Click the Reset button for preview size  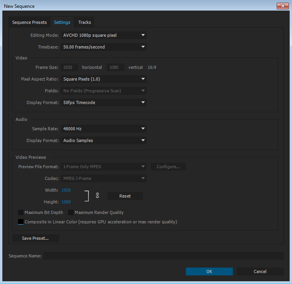coord(125,196)
